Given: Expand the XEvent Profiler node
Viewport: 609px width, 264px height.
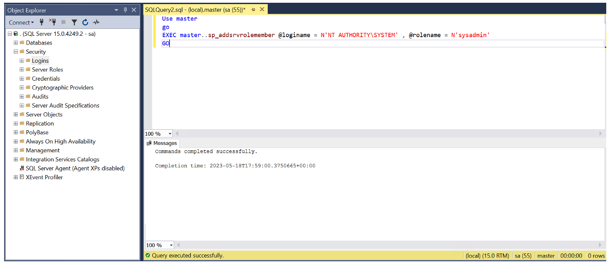Looking at the screenshot, I should (x=16, y=177).
